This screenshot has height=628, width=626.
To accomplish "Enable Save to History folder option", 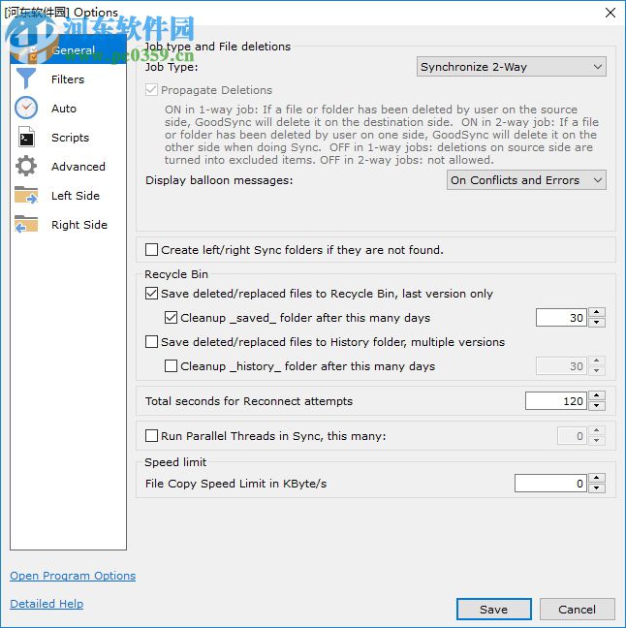I will click(151, 342).
